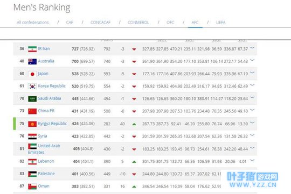Click the Korea Republic flag icon
291x194 pixels.
(x=32, y=87)
